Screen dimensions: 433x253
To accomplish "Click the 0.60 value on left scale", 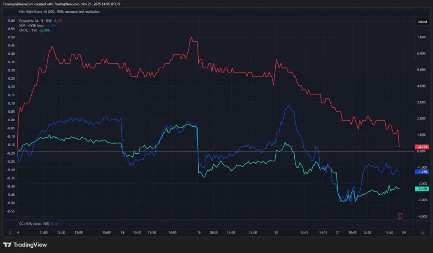I will click(x=11, y=21).
